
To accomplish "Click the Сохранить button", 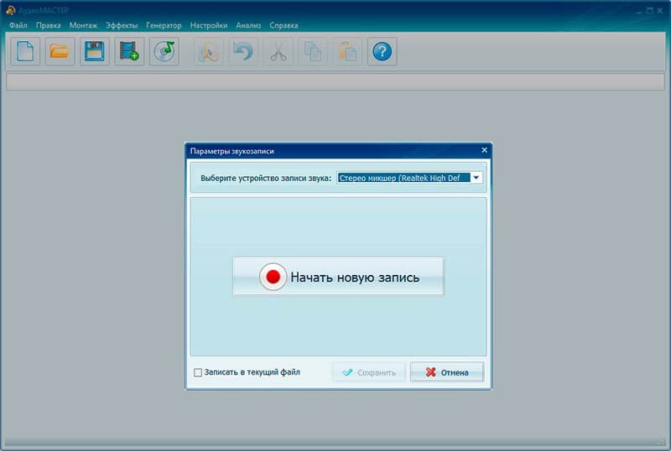I will 369,372.
